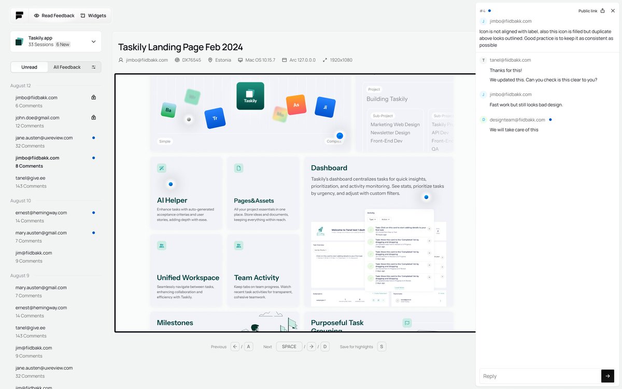Click the D avatar beside designteam@fiidbakk.com
The height and width of the screenshot is (389, 622).
click(484, 119)
